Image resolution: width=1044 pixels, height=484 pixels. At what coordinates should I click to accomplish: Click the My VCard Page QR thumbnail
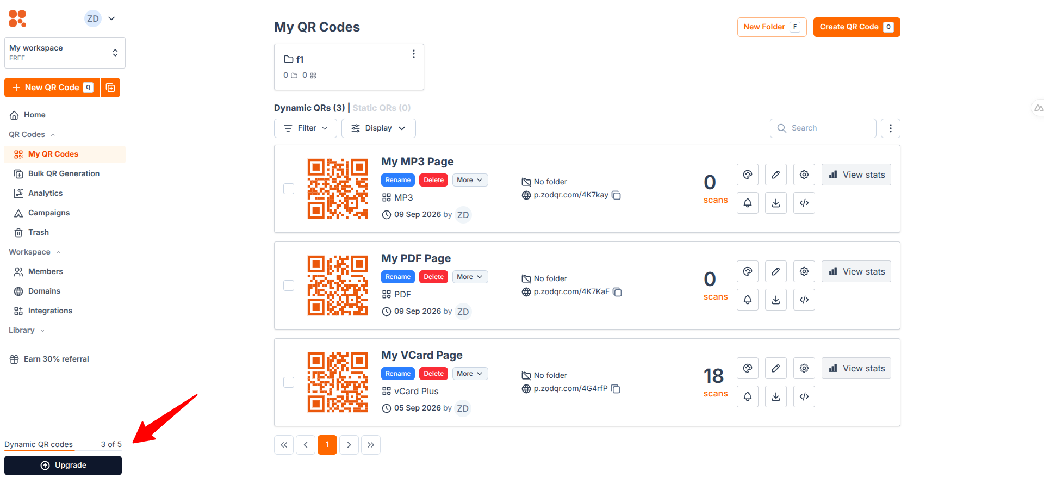coord(338,382)
